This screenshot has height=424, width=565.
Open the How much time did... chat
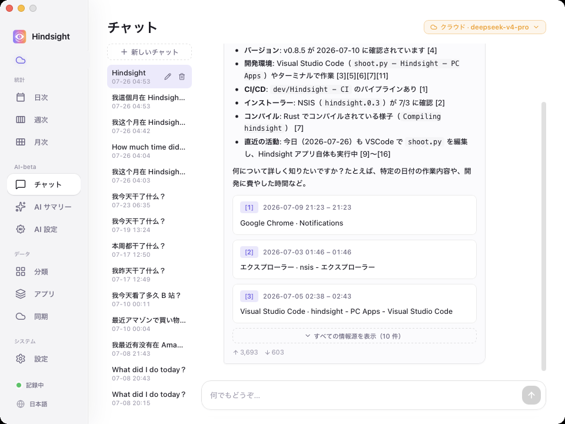point(149,151)
